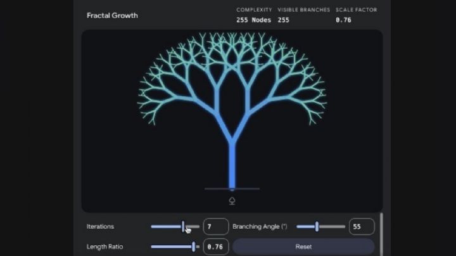Screen dimensions: 456x256
Task: Click the Complexity header label
Action: point(254,10)
